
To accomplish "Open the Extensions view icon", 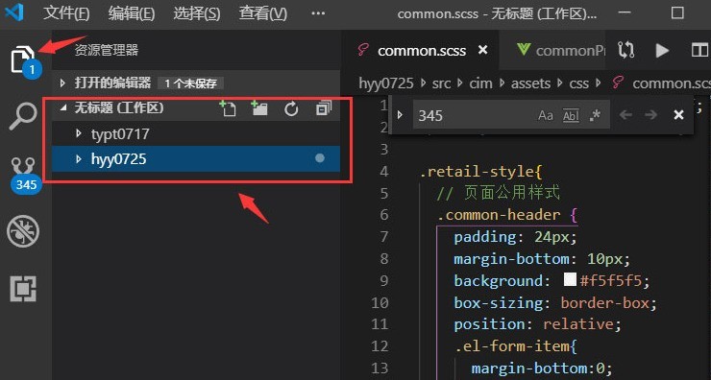I will pos(23,289).
